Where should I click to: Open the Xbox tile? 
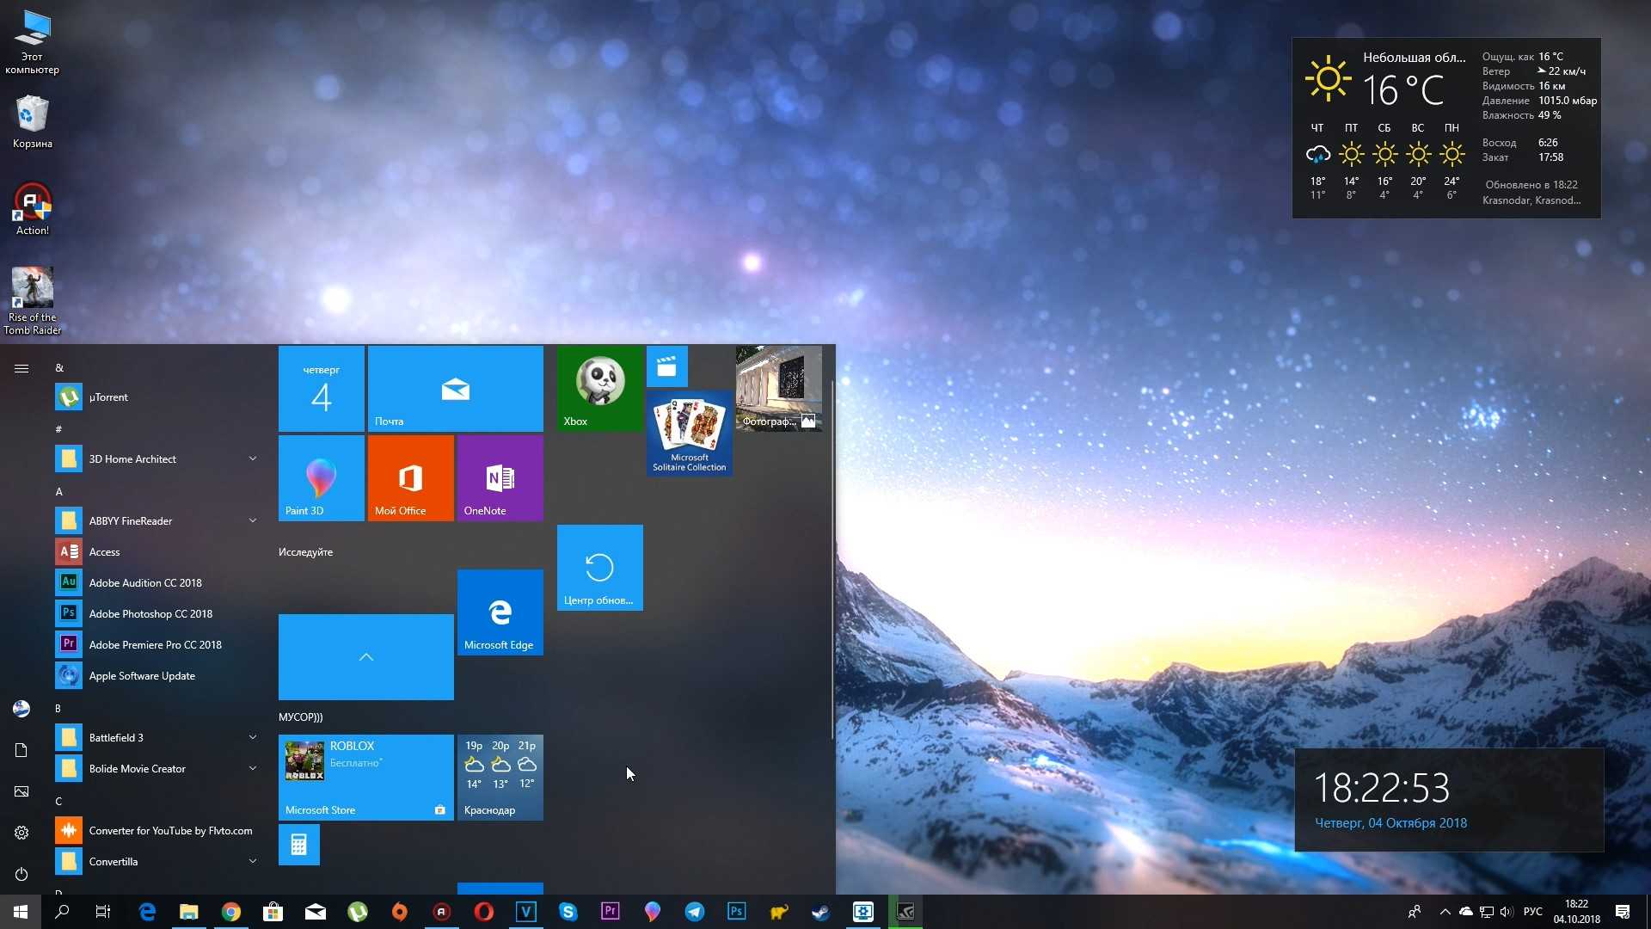click(x=600, y=389)
